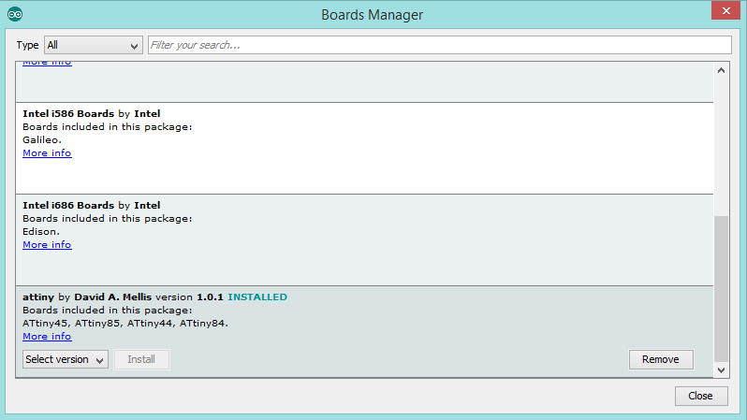Open More info link for Intel i586 Boards
This screenshot has height=420, width=747.
47,153
